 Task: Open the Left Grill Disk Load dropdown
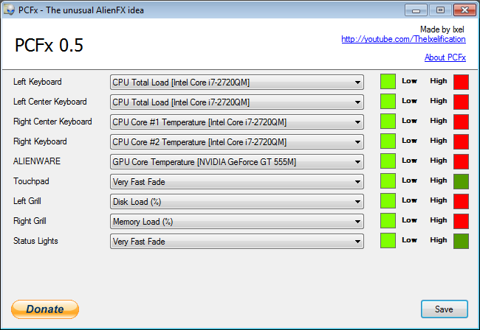point(236,202)
